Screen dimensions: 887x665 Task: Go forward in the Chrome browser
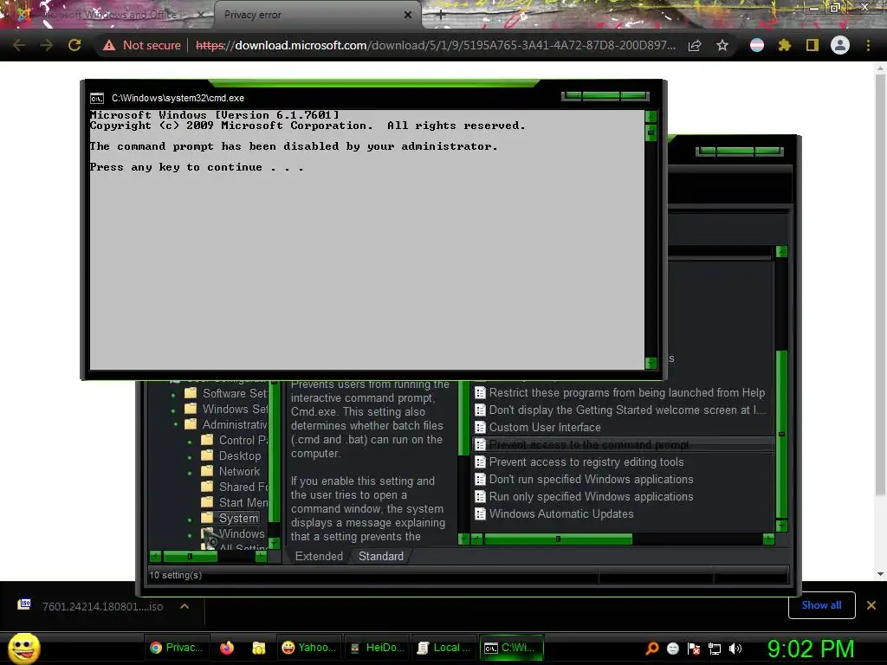coord(47,45)
